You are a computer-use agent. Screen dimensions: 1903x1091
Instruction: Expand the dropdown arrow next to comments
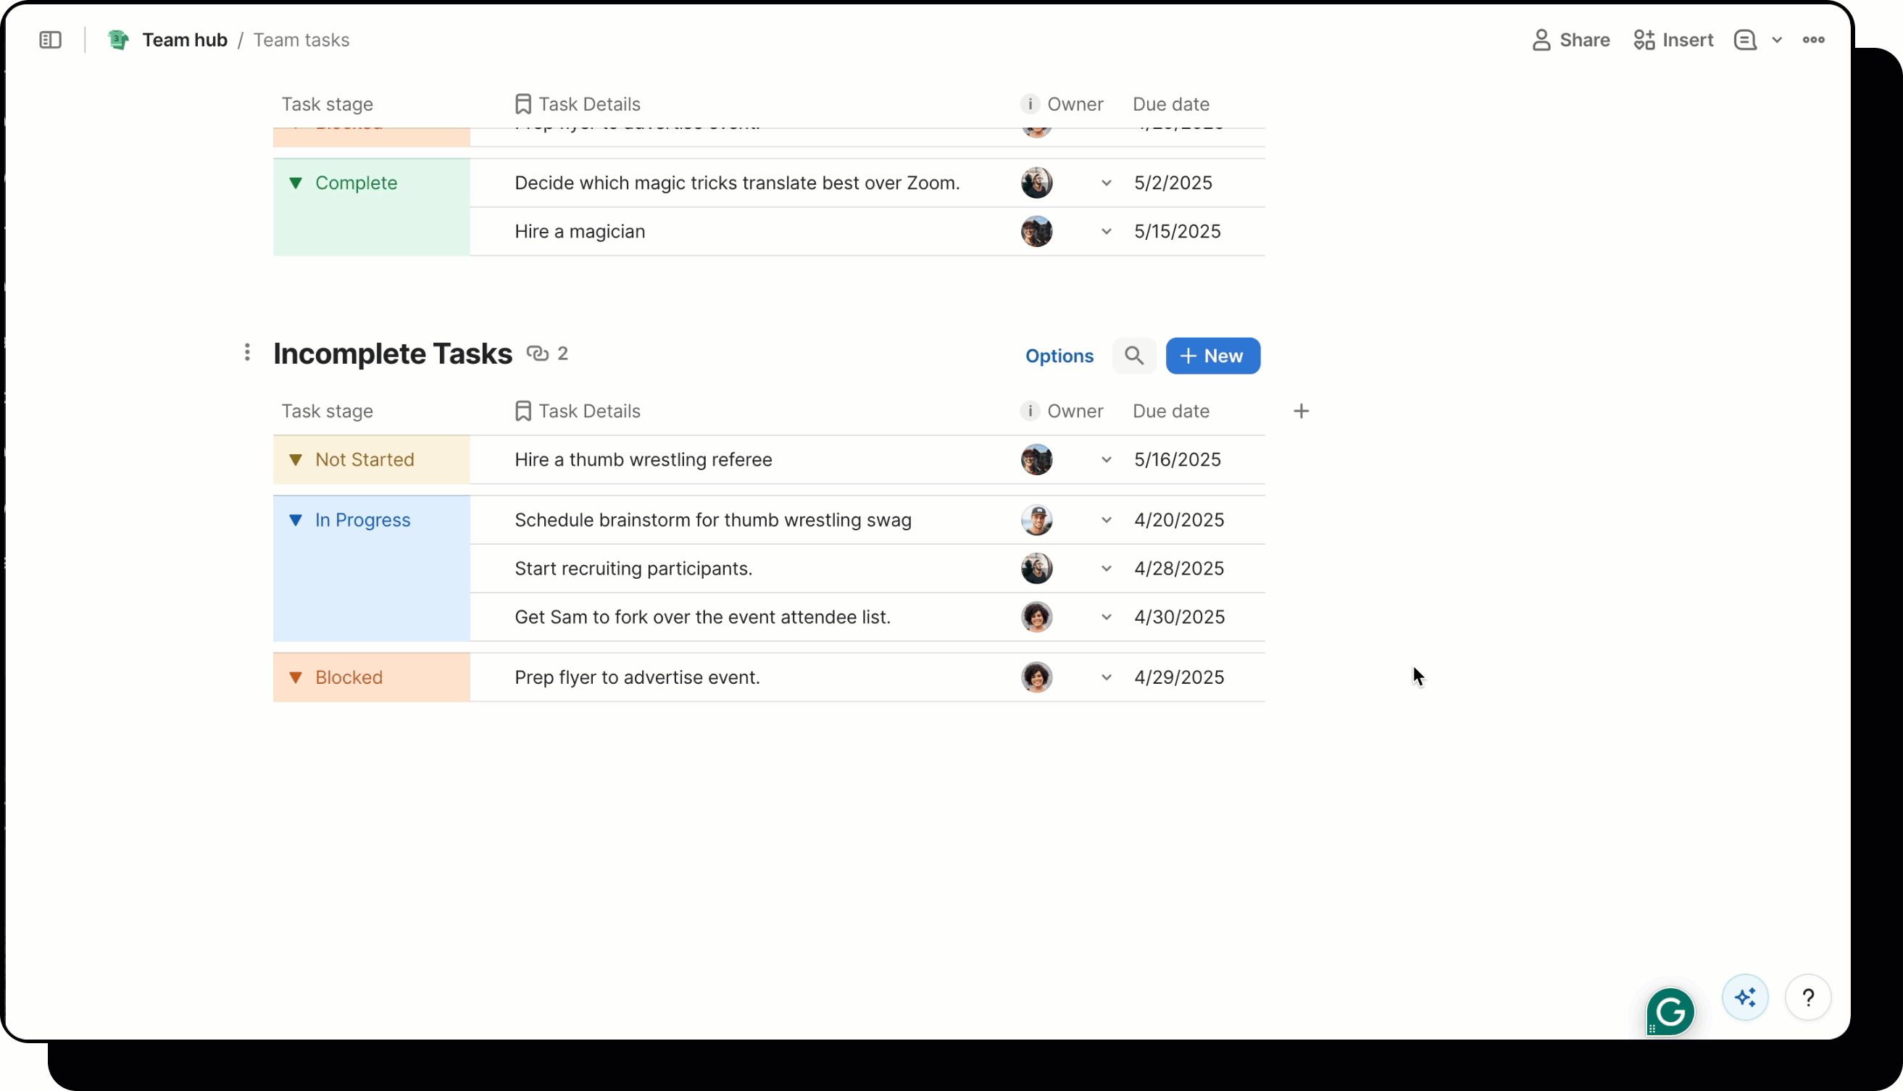tap(1776, 40)
